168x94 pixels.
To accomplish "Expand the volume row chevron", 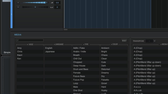I will (18, 3).
